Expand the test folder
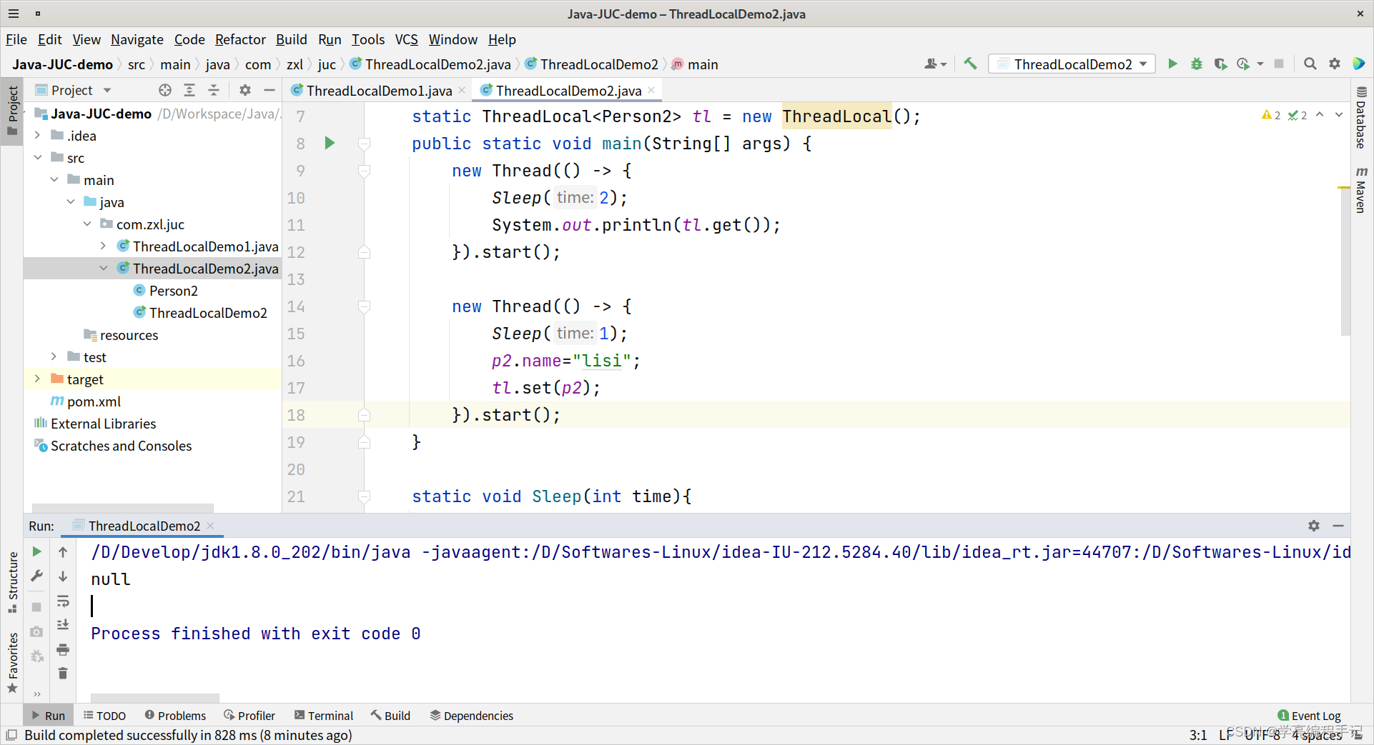Image resolution: width=1374 pixels, height=745 pixels. pyautogui.click(x=54, y=356)
